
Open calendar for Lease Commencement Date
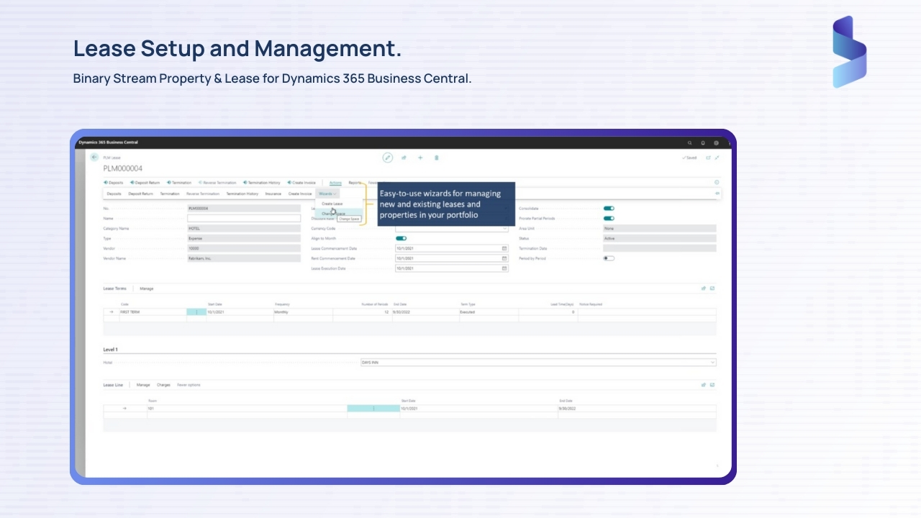coord(504,248)
